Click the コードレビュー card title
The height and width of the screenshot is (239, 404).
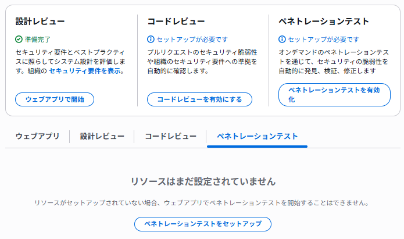176,22
